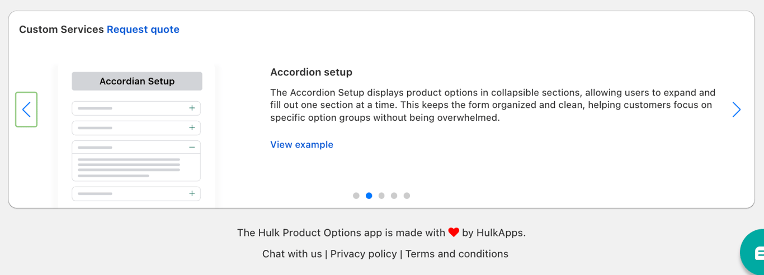
Task: Advance to the next carousel slide
Action: (736, 110)
